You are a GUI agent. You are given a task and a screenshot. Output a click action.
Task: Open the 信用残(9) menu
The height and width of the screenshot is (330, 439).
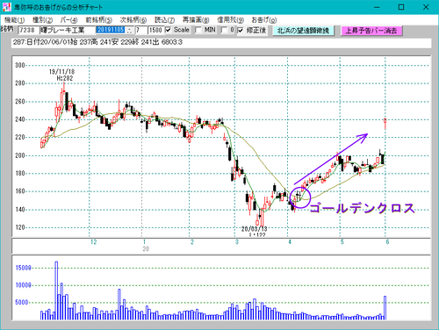pos(230,20)
